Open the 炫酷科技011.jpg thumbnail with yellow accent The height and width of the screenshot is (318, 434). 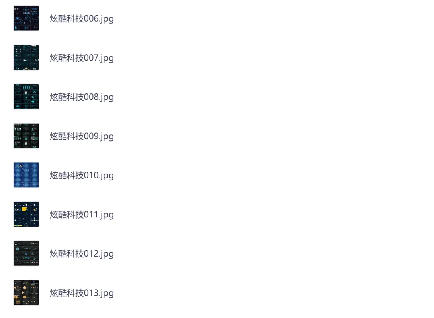pyautogui.click(x=26, y=214)
